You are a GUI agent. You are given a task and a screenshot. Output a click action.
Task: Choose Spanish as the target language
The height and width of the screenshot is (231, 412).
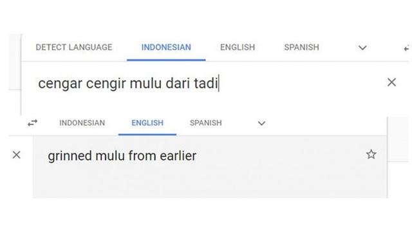tap(206, 123)
